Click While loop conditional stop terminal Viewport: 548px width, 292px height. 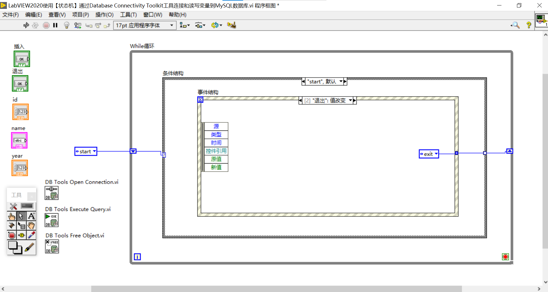tap(505, 257)
